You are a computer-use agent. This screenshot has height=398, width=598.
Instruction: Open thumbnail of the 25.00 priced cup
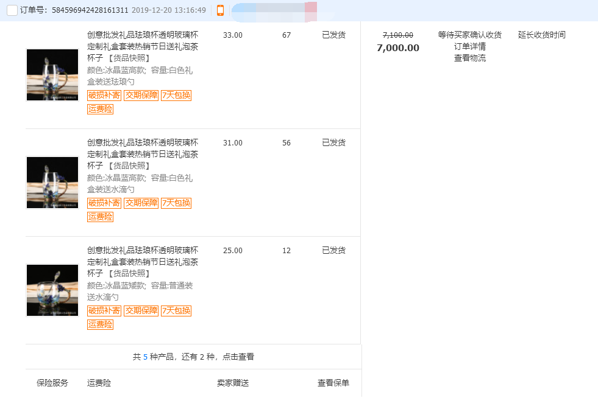pyautogui.click(x=52, y=290)
